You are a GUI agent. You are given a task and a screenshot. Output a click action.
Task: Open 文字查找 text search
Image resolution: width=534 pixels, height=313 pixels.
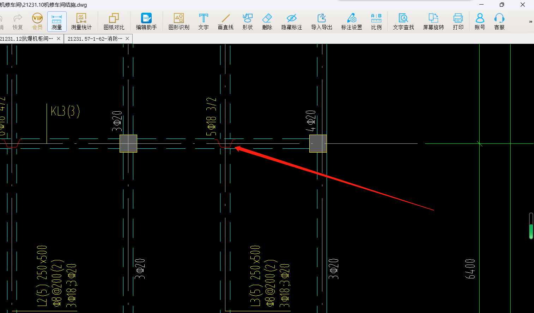tap(403, 22)
